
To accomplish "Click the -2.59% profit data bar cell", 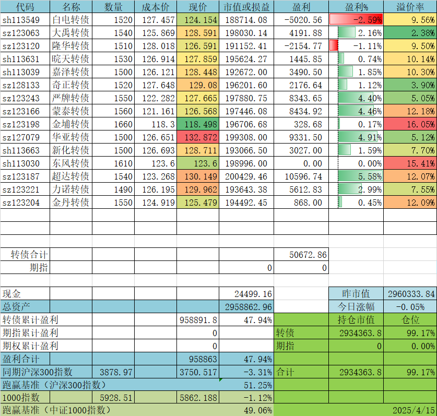I will click(x=356, y=20).
